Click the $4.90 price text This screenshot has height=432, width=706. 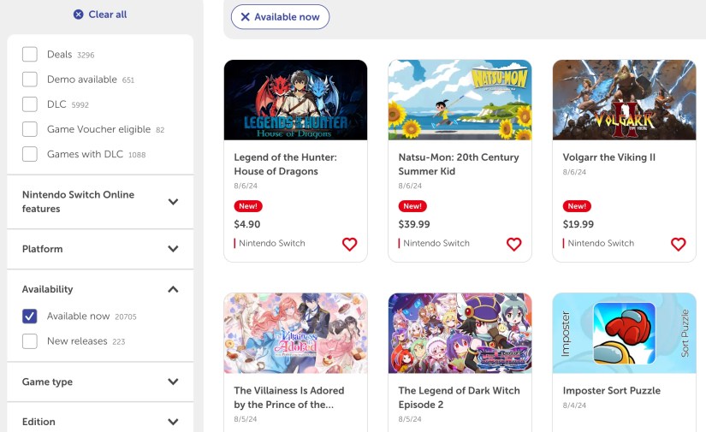coord(247,224)
